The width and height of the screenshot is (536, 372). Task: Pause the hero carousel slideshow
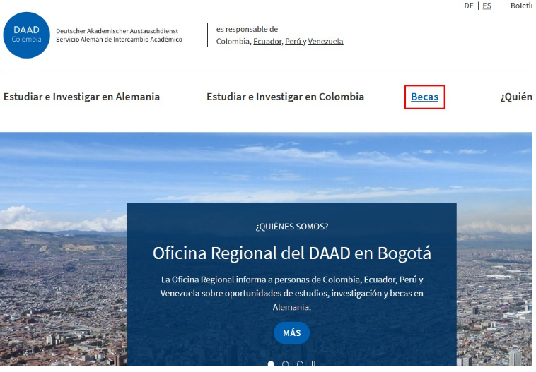click(x=313, y=364)
